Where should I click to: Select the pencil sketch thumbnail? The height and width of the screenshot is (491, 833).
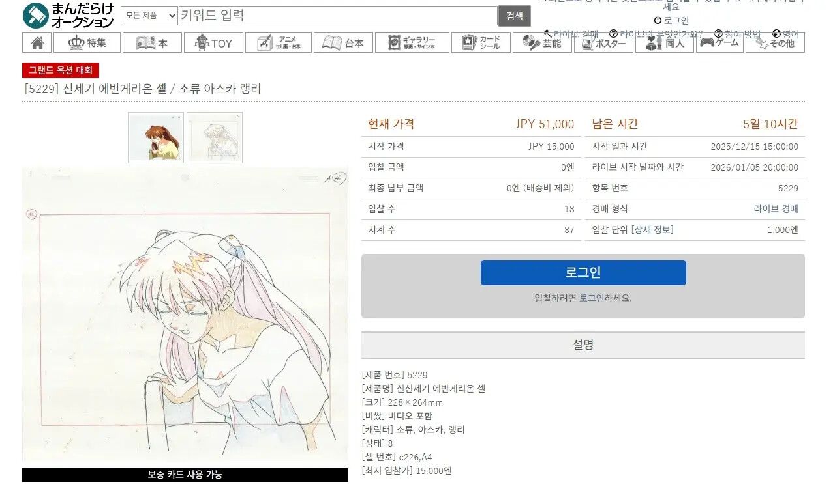(215, 137)
